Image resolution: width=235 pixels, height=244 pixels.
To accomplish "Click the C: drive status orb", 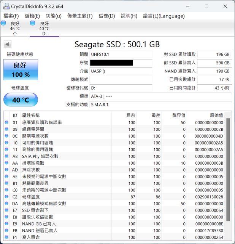I will click(3, 23).
